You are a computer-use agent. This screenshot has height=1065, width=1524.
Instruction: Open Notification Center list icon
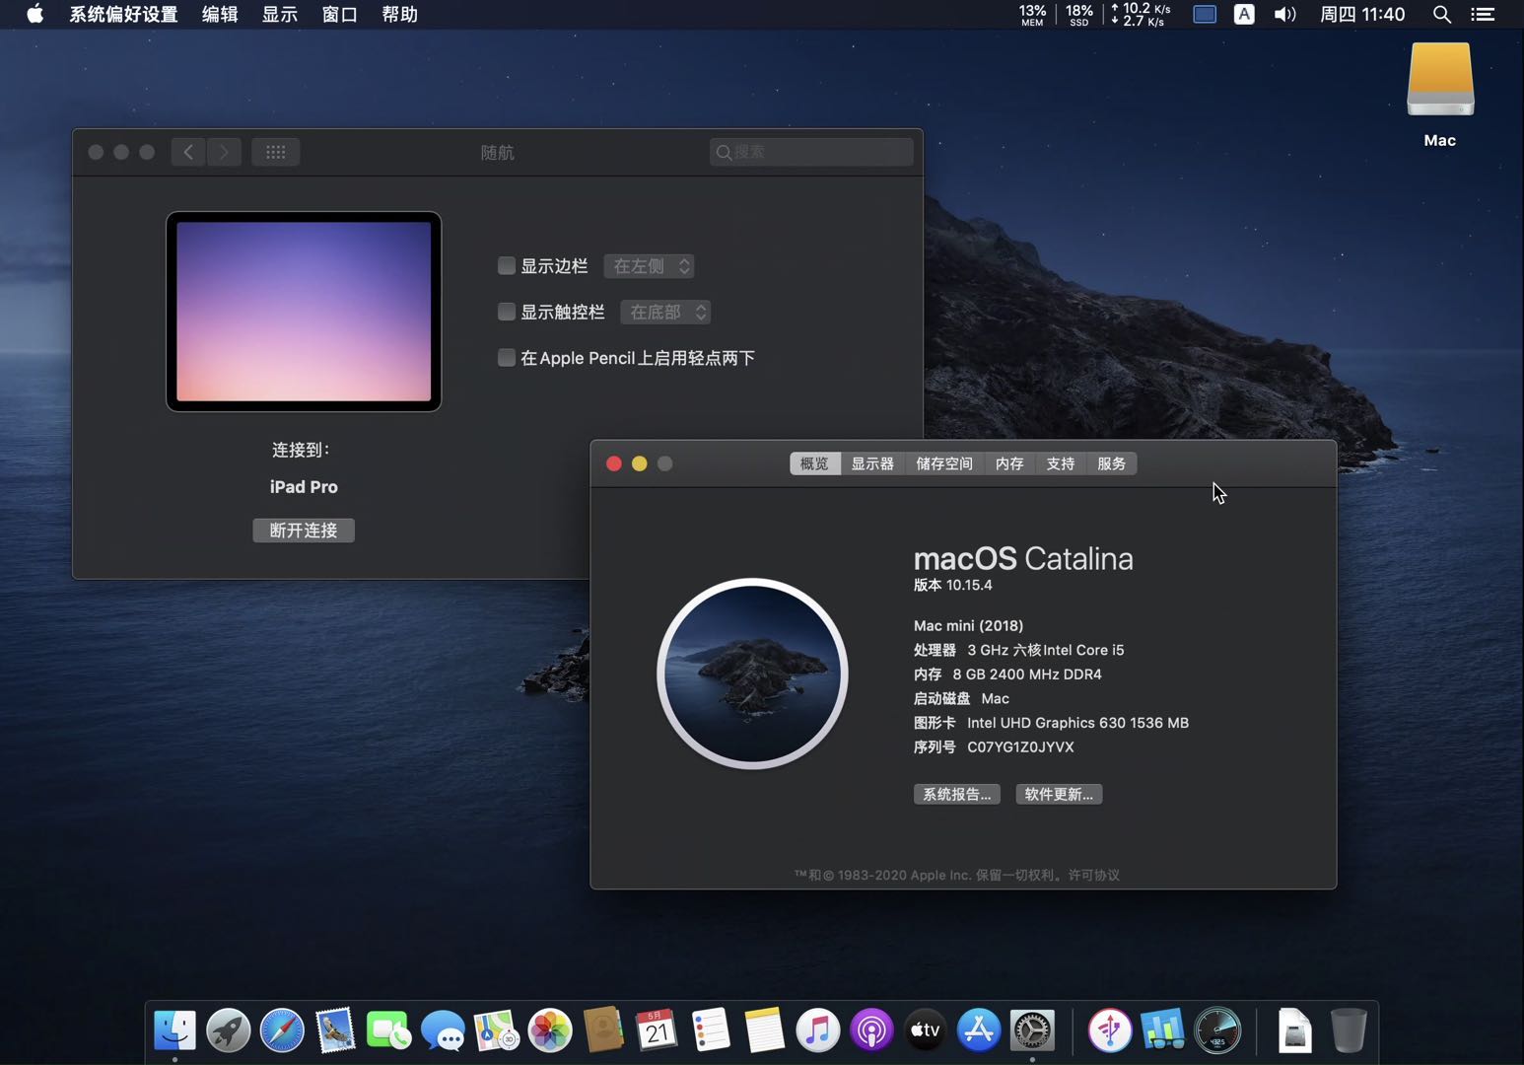[1483, 14]
